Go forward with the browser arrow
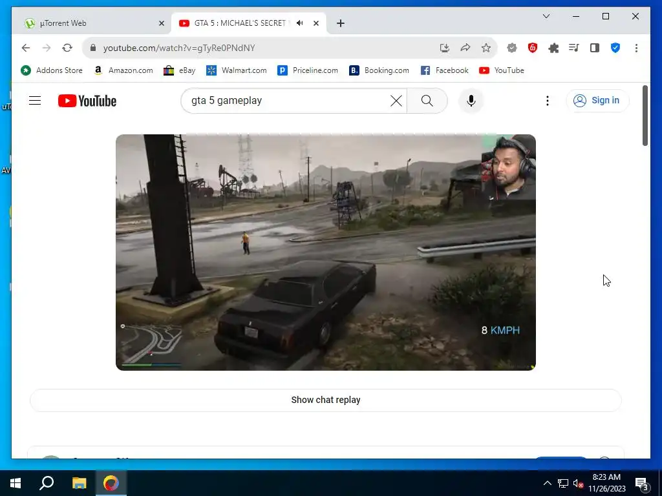 click(x=47, y=48)
